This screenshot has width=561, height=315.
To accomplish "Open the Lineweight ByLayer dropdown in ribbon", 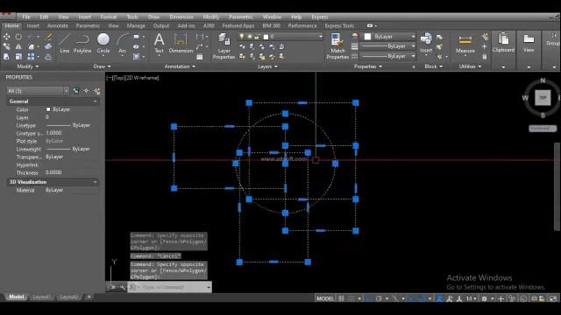I will [387, 46].
